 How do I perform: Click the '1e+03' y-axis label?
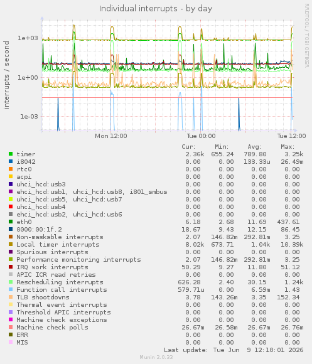28,38
